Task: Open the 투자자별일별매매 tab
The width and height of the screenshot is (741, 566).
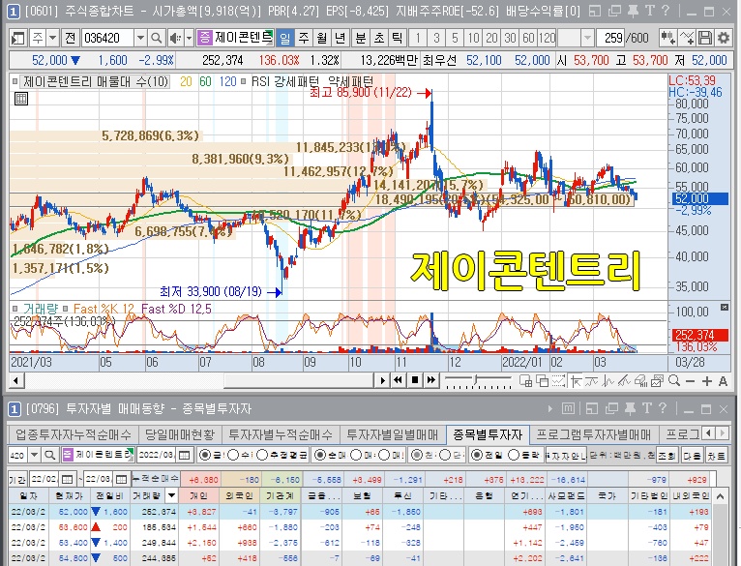Action: [393, 434]
